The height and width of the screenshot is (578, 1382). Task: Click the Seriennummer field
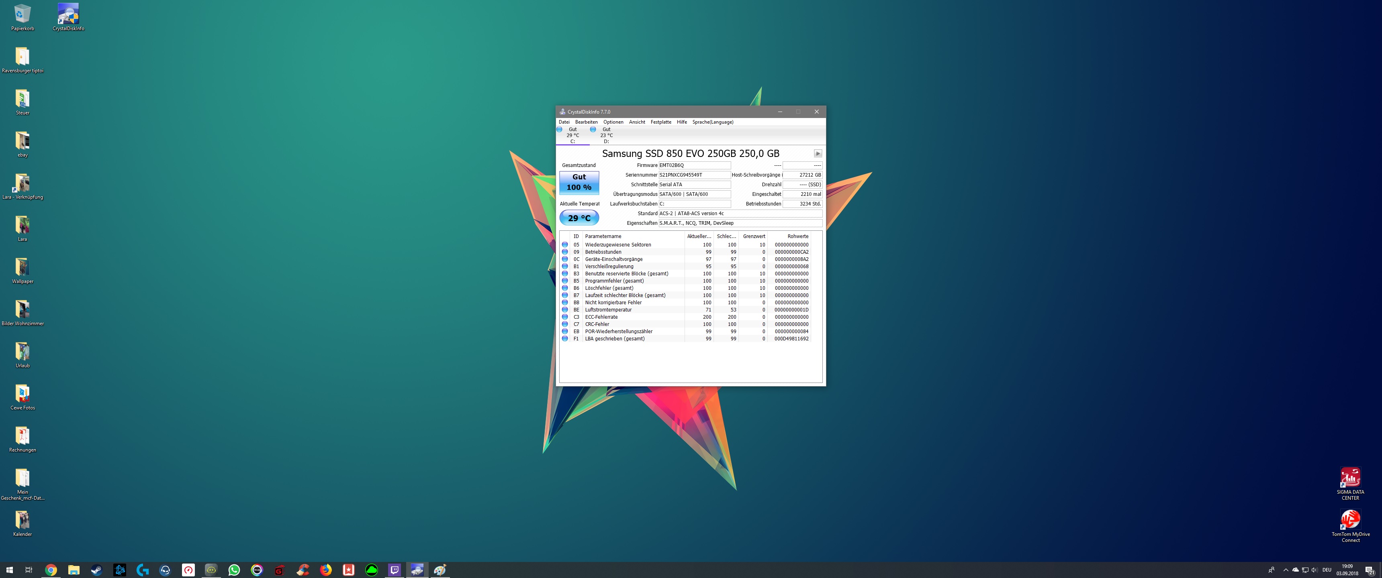(x=694, y=175)
